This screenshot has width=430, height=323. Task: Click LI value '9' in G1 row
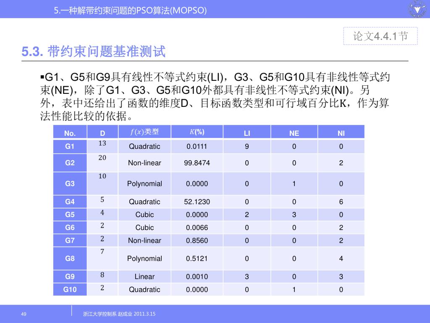(x=247, y=146)
